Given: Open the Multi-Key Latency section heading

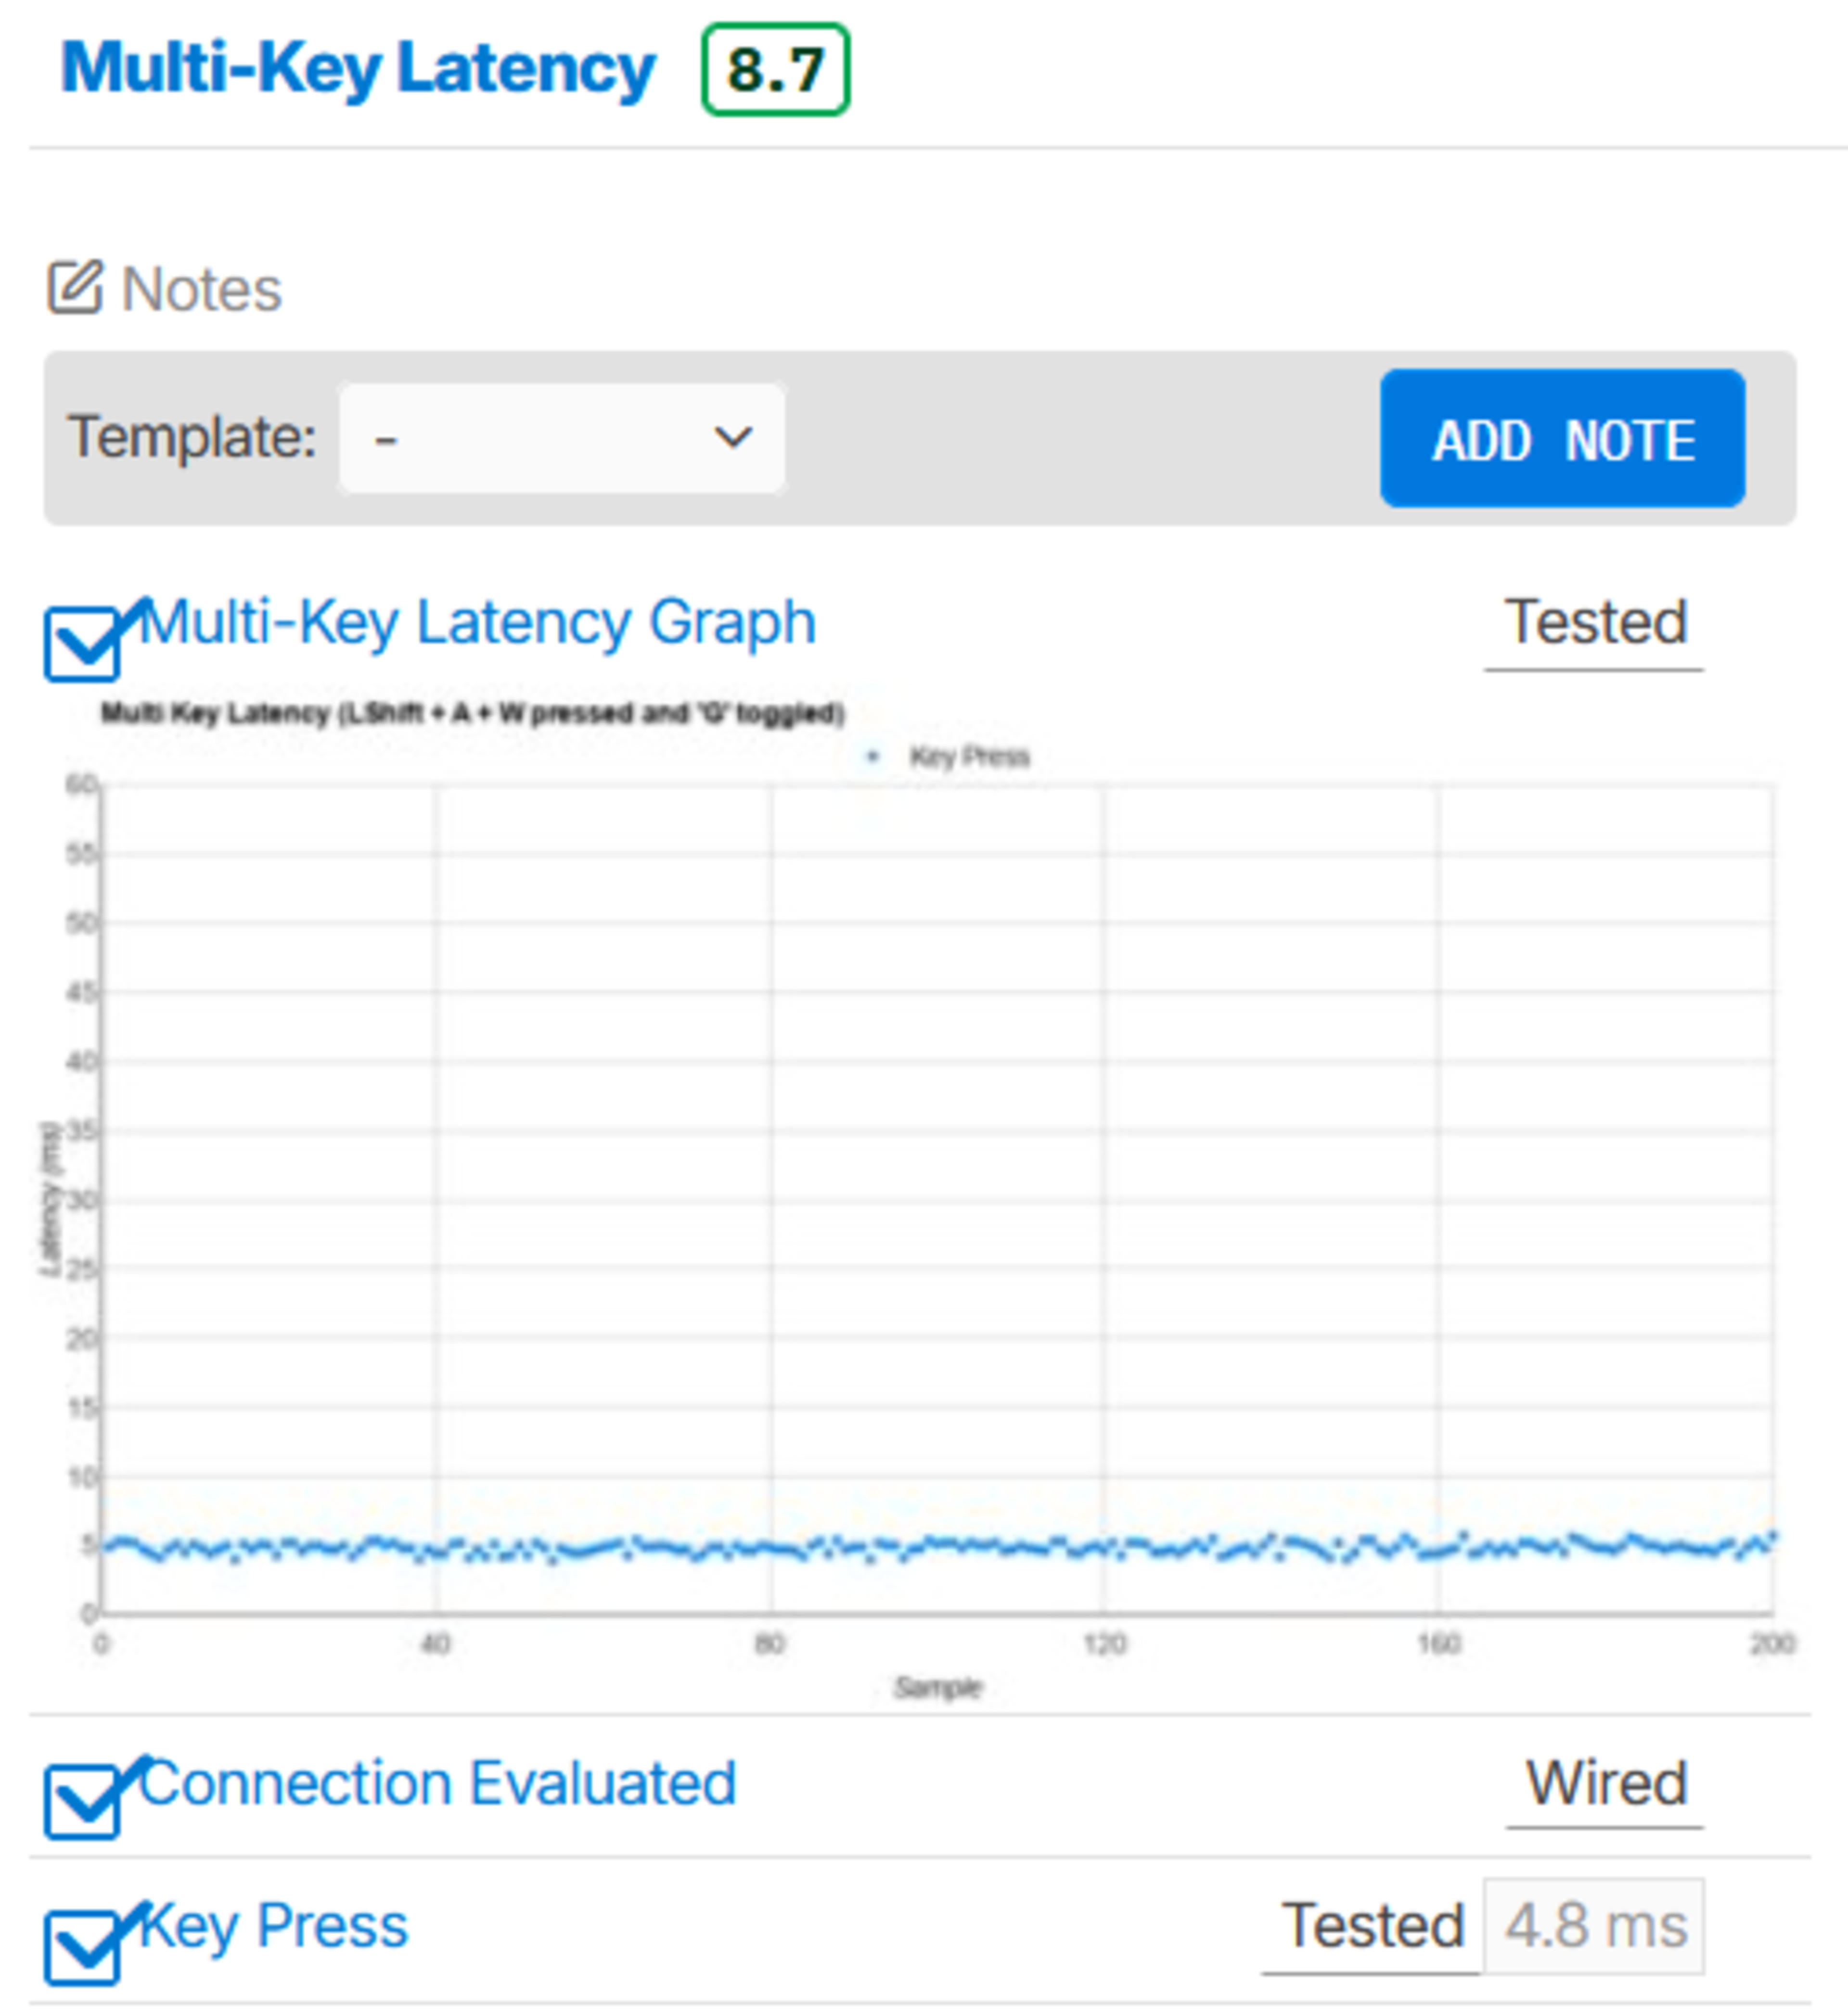Looking at the screenshot, I should pyautogui.click(x=358, y=70).
